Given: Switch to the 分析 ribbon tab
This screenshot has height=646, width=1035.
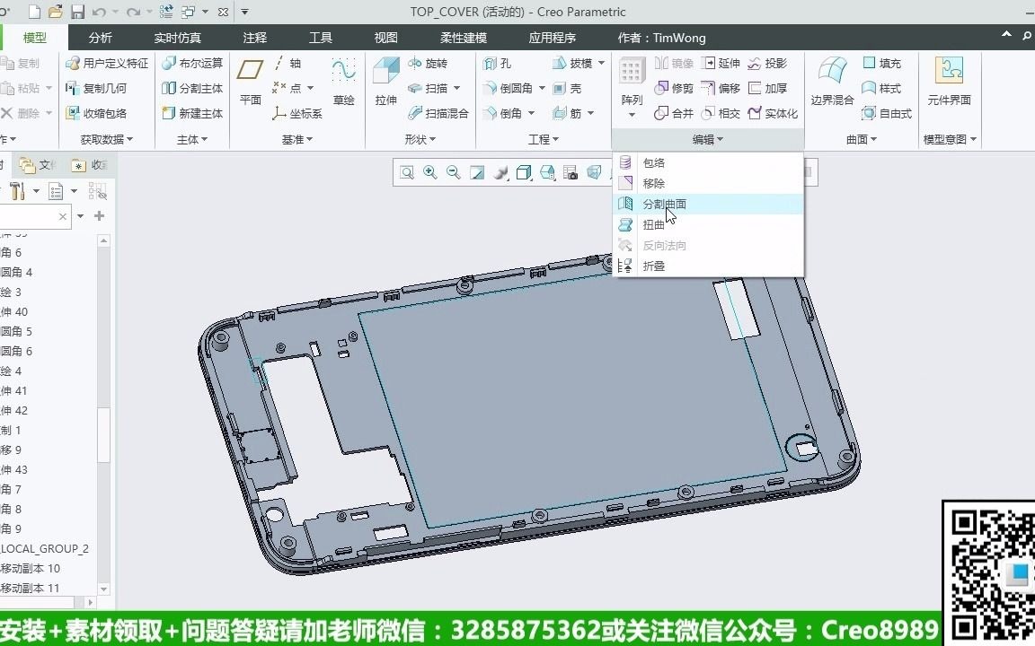Looking at the screenshot, I should pos(99,37).
